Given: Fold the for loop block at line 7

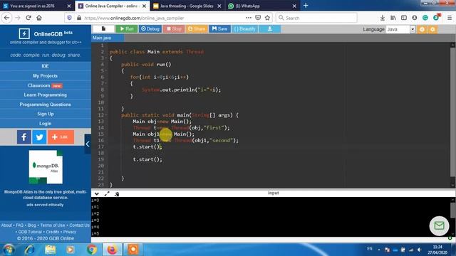Looking at the screenshot, I should 106,83.
